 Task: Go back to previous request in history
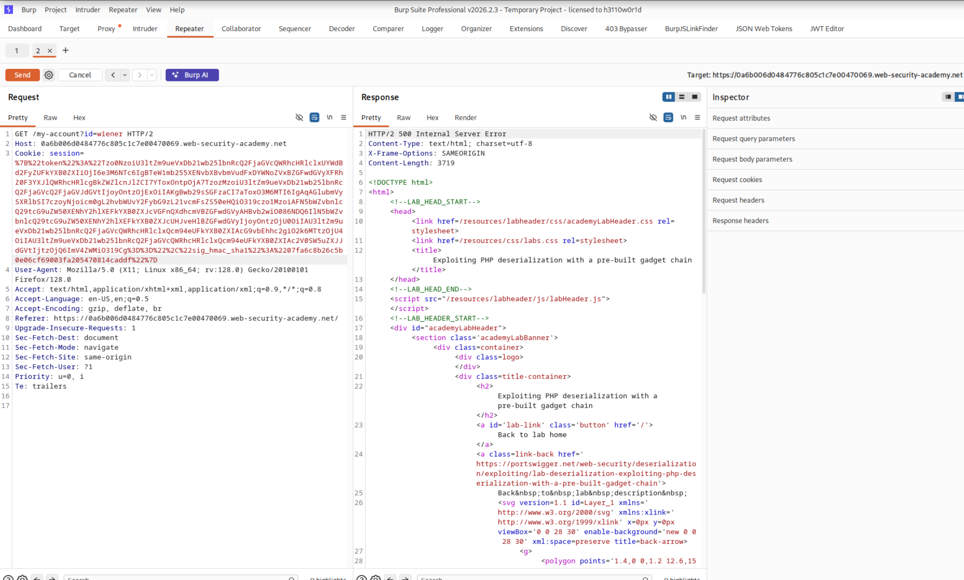tap(113, 75)
